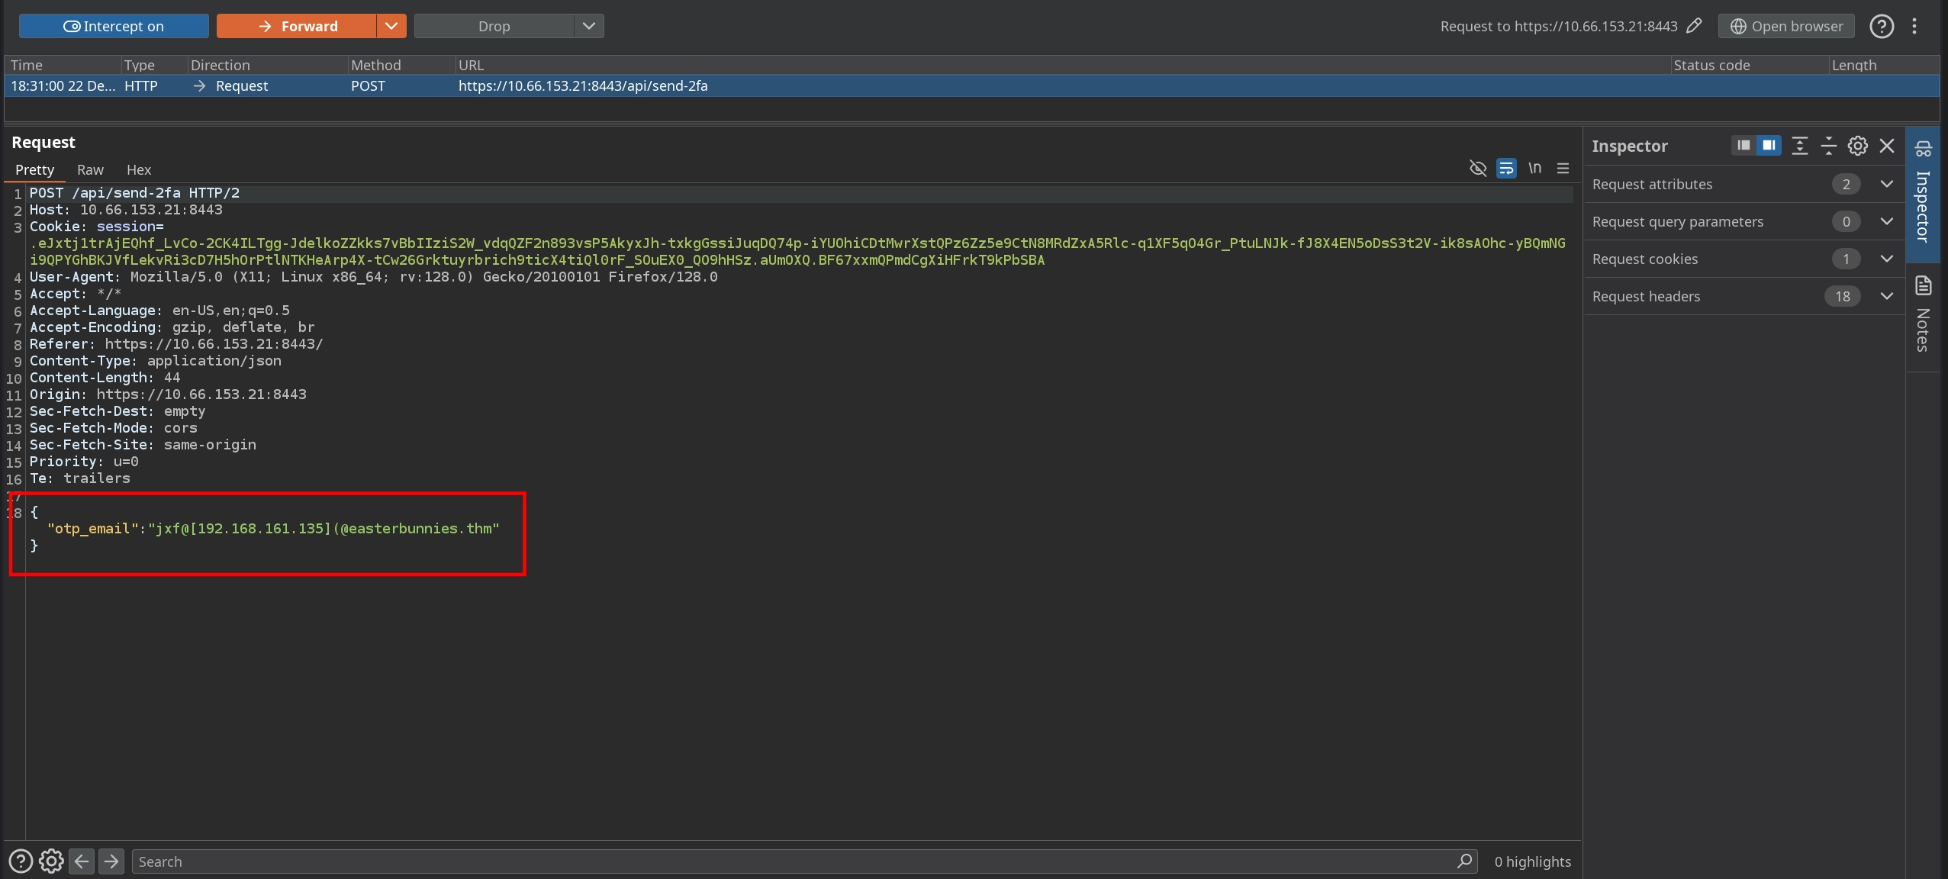Open the help question mark icon at top right

point(1881,26)
